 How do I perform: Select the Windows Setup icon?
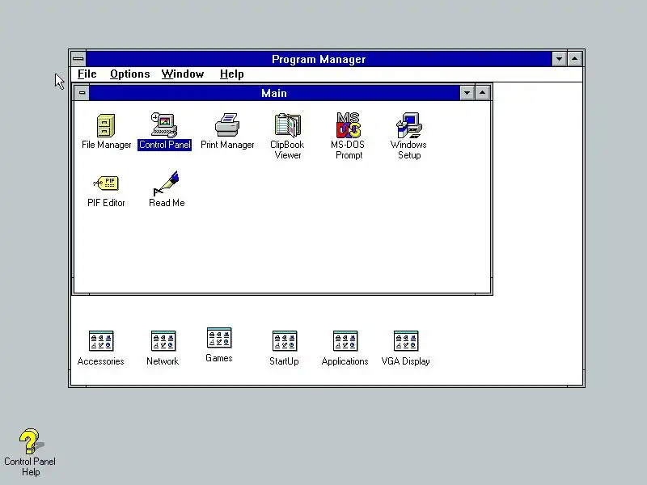pyautogui.click(x=409, y=125)
